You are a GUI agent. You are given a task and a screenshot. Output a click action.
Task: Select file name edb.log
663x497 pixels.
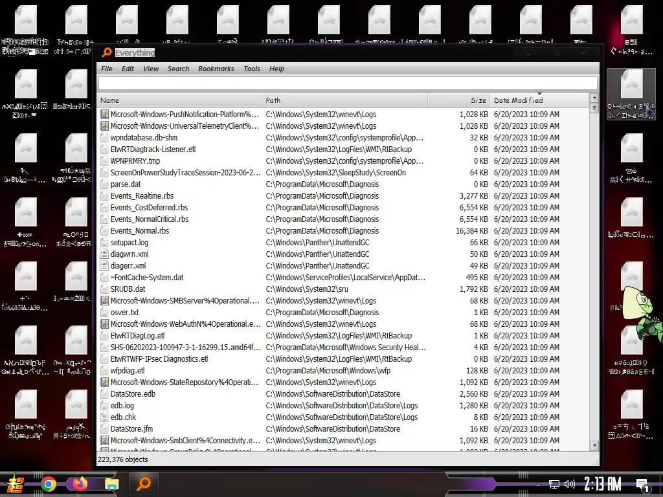click(122, 405)
